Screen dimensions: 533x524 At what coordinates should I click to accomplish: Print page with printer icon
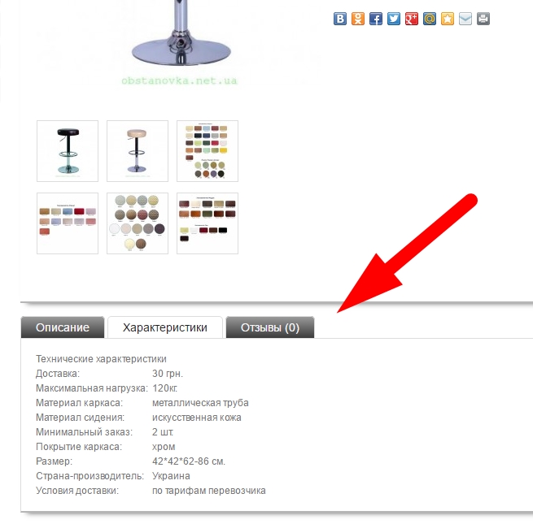coord(483,19)
